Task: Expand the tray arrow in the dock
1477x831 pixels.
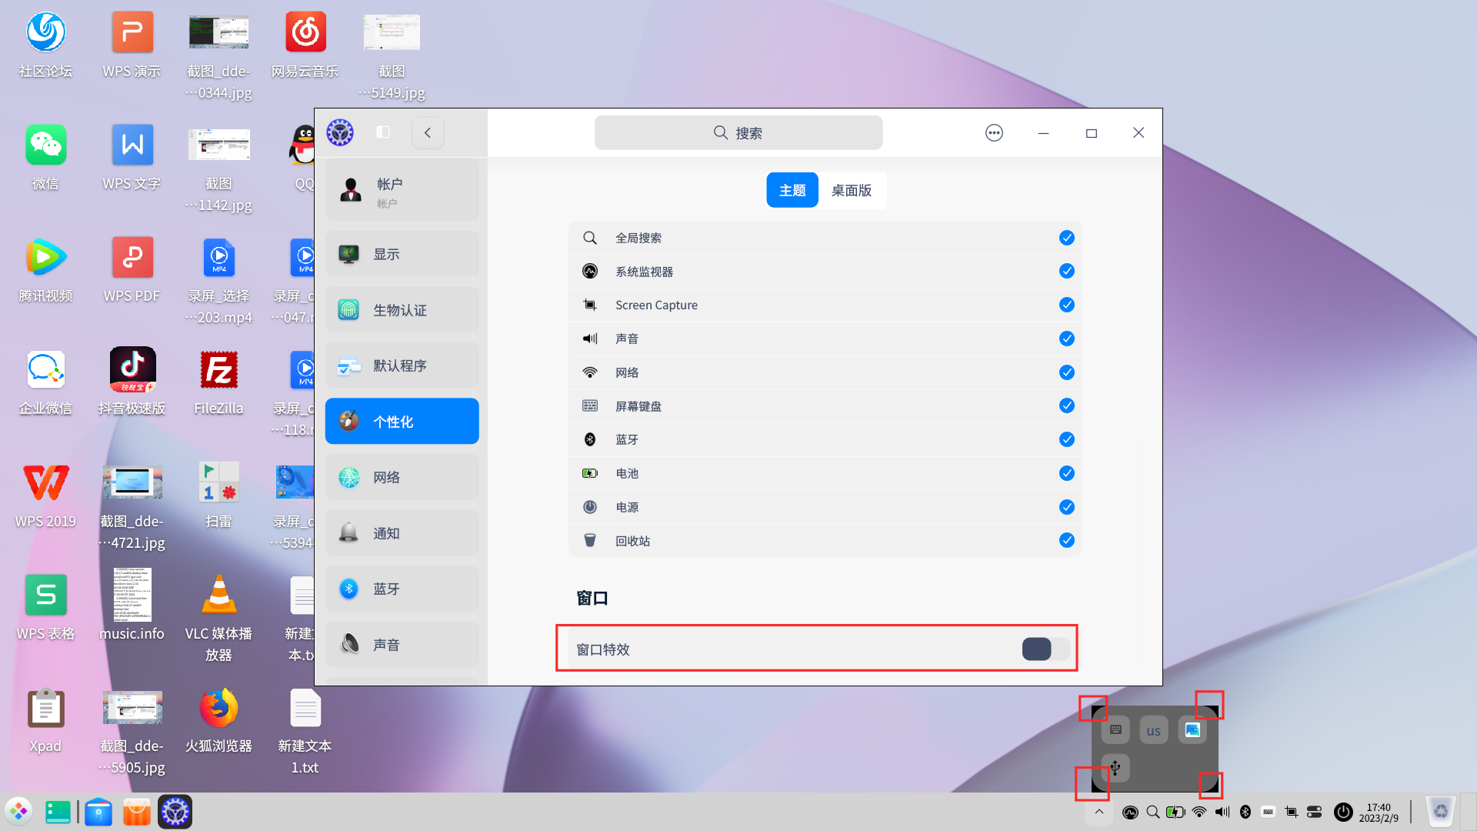Action: [1099, 812]
